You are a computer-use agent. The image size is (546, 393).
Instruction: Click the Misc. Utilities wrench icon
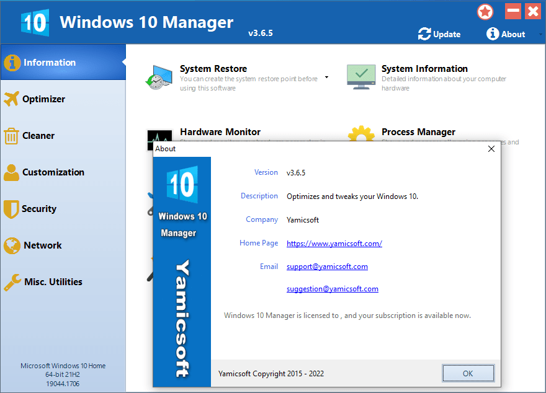(12, 282)
